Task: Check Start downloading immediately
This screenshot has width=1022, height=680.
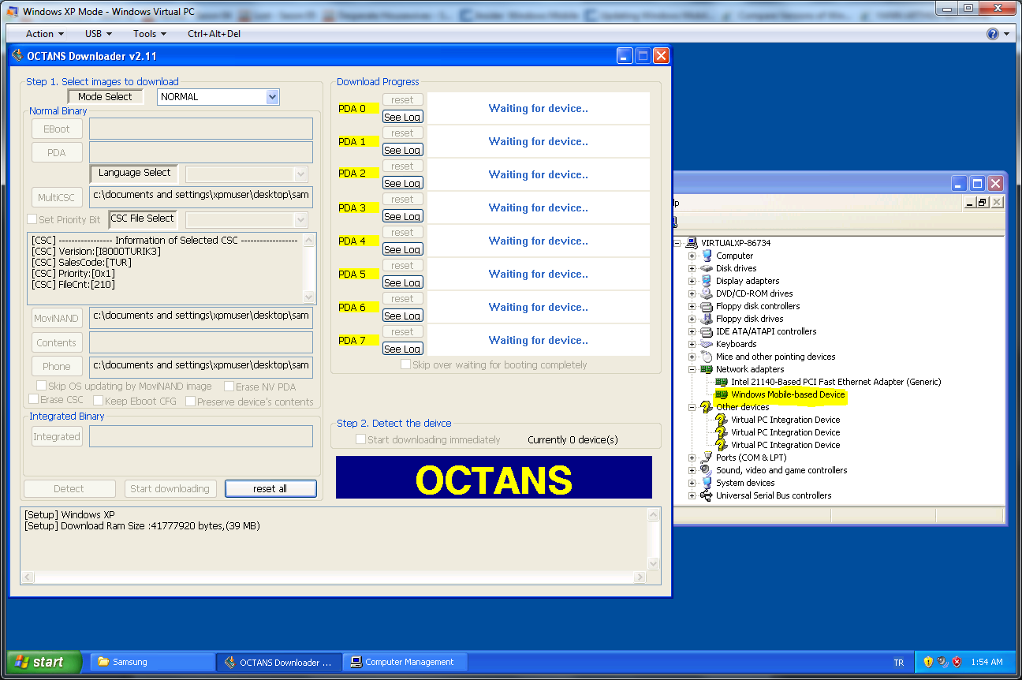Action: pyautogui.click(x=360, y=439)
